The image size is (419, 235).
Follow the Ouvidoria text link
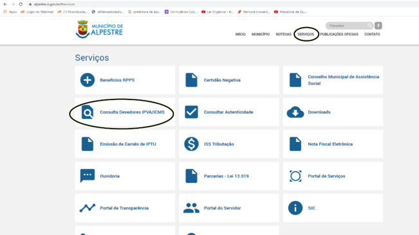coord(109,176)
